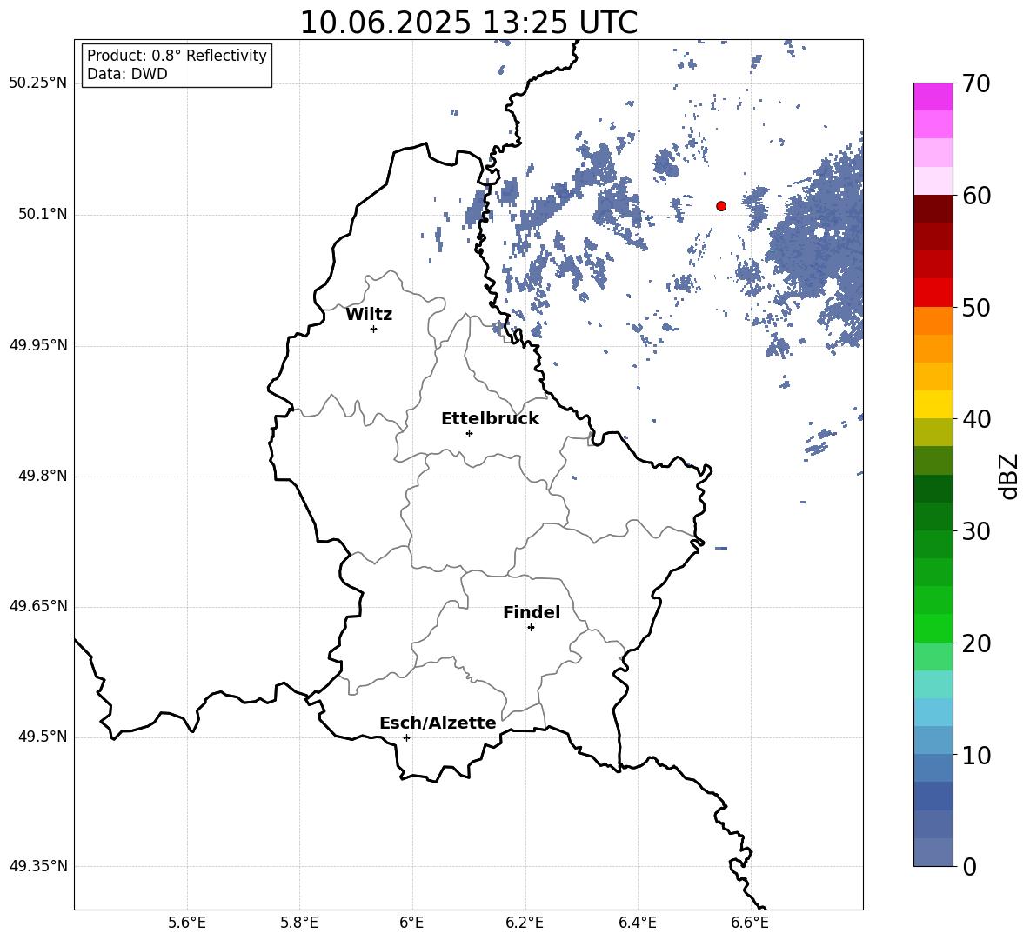
Task: Click the 6°E longitude label
Action: [x=411, y=923]
